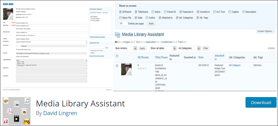This screenshot has width=278, height=126.
Task: Check the select-all checkbox in table header
Action: (x=117, y=56)
